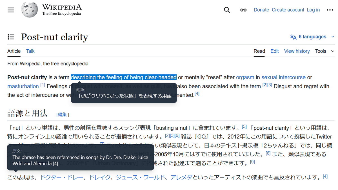
Task: Open the sexual intercourse article link
Action: coord(283,77)
